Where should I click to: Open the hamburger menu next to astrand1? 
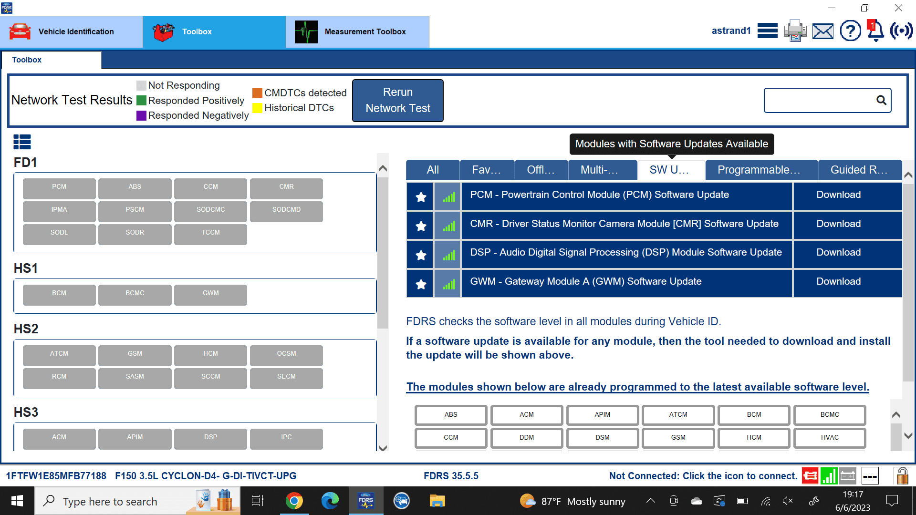[767, 31]
